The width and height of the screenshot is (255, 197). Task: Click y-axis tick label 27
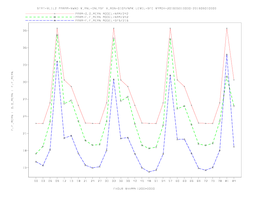[25, 99]
